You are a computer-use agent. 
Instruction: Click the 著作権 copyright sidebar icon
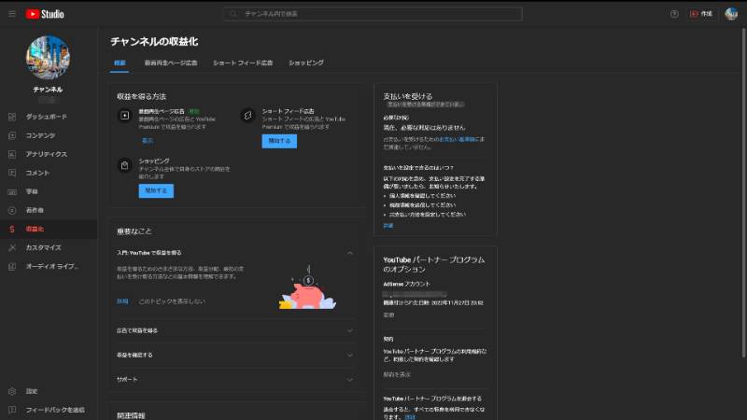coord(12,210)
